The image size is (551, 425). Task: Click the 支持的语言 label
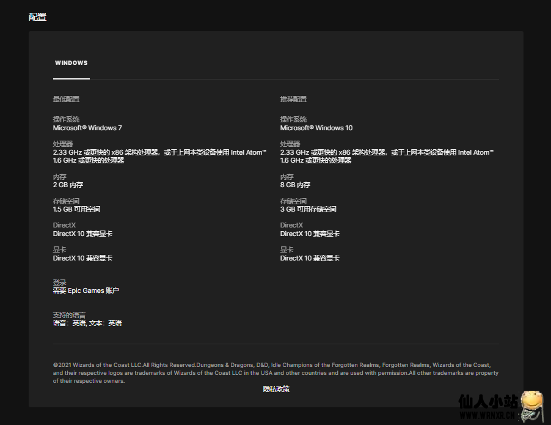click(69, 315)
